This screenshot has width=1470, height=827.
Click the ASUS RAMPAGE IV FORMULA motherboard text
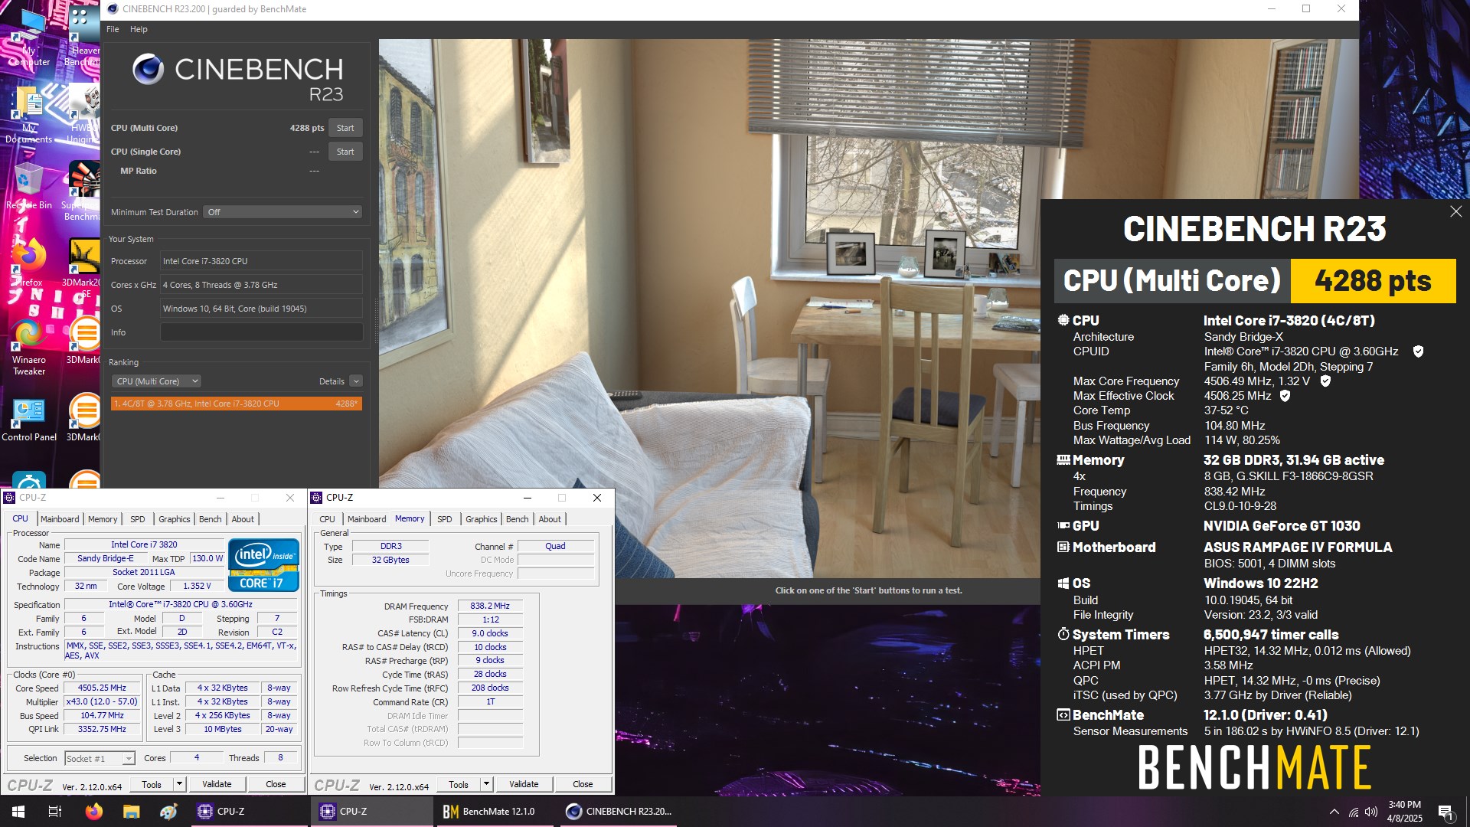(x=1298, y=548)
